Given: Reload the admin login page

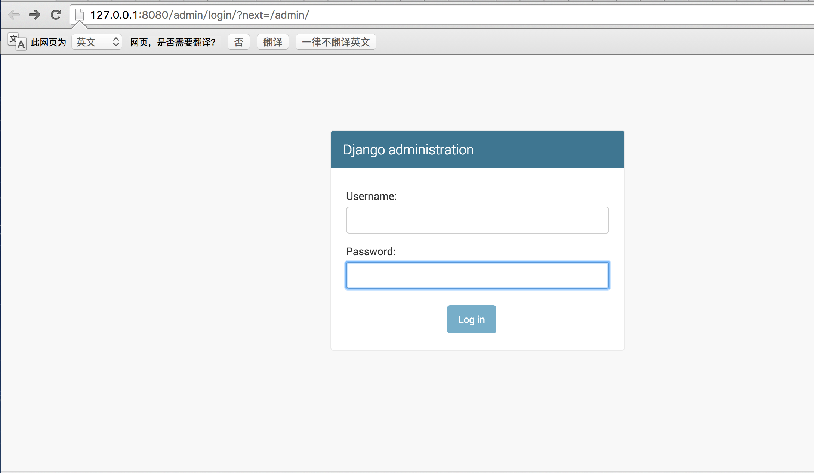Looking at the screenshot, I should coord(56,15).
